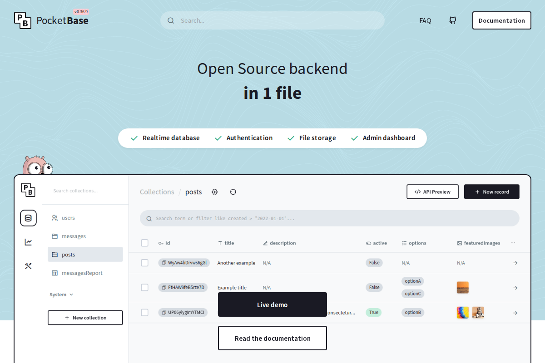Click the PocketBase logo in header
Image resolution: width=545 pixels, height=363 pixels.
[x=51, y=20]
